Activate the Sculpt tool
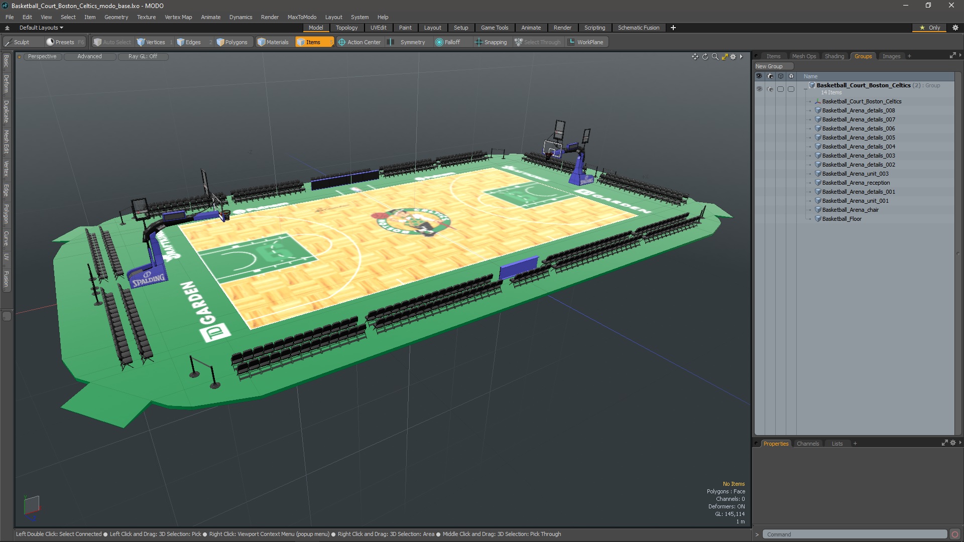Viewport: 964px width, 542px height. pyautogui.click(x=18, y=42)
